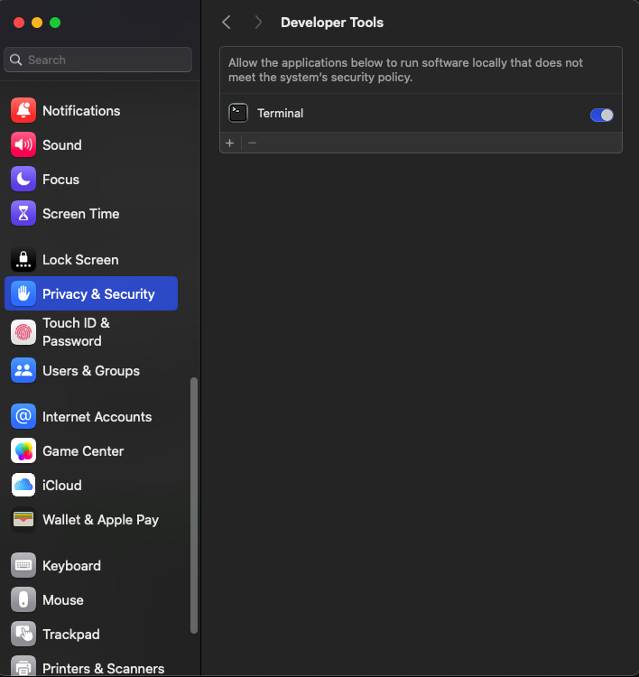Click the Terminal app icon
The width and height of the screenshot is (639, 677).
pos(238,113)
